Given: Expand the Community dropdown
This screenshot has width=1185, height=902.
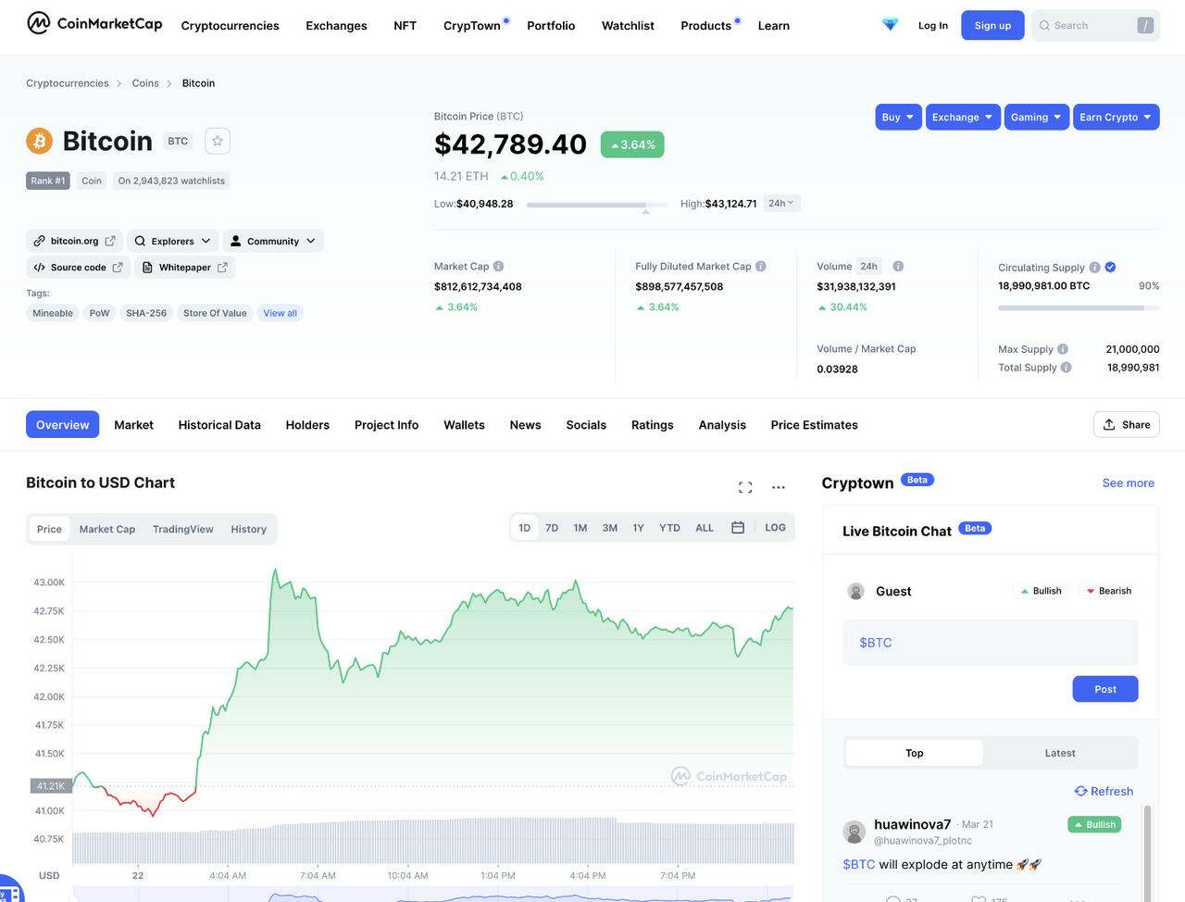Looking at the screenshot, I should [x=273, y=241].
